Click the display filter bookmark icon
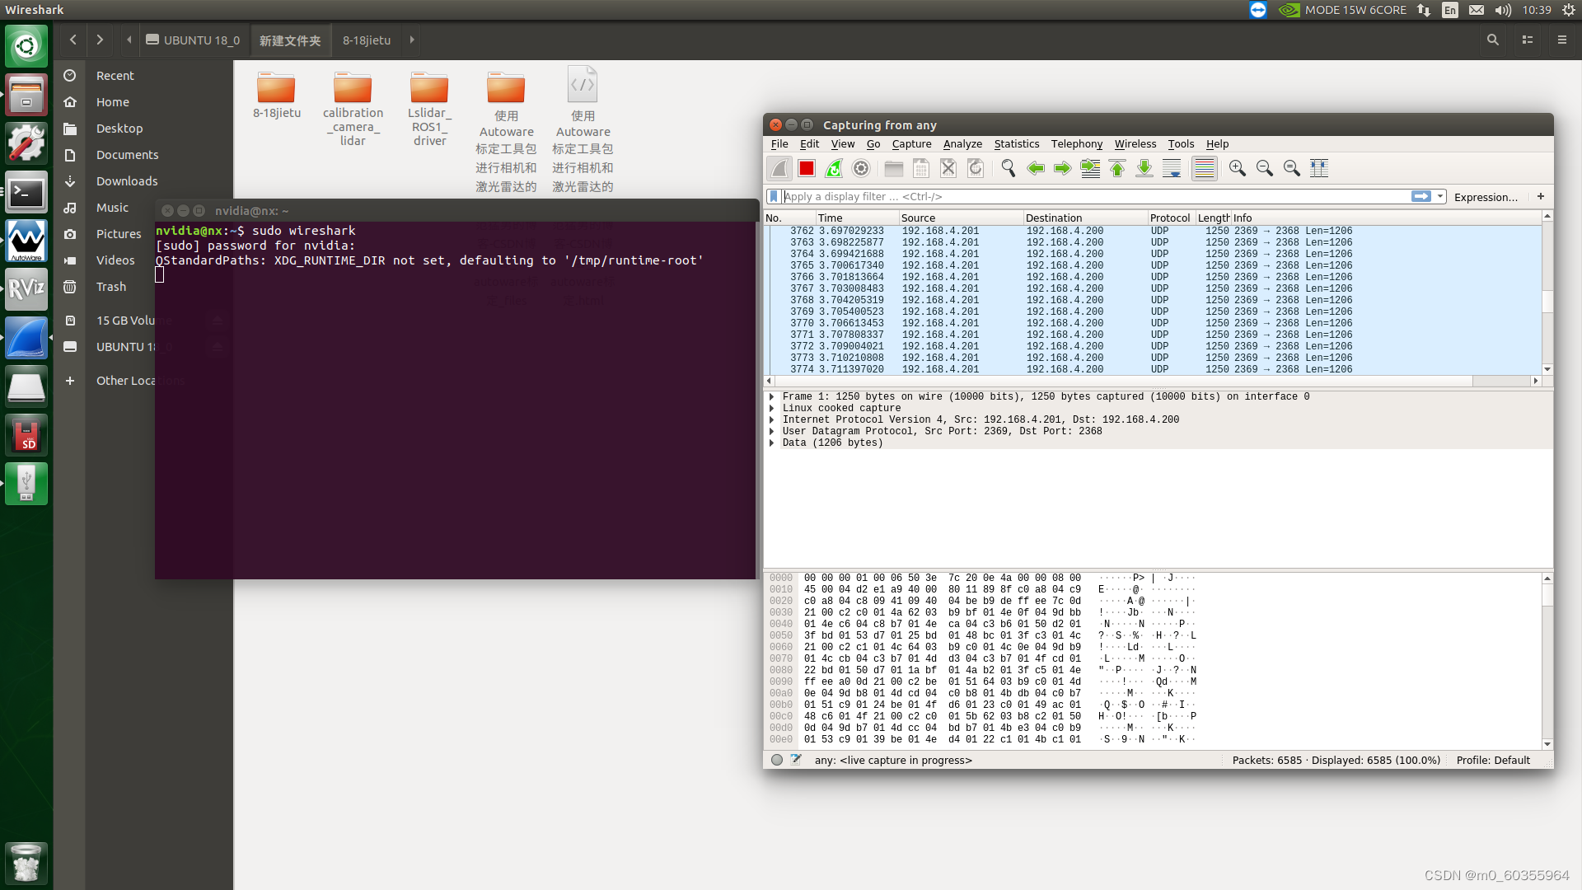The height and width of the screenshot is (890, 1582). pyautogui.click(x=773, y=197)
